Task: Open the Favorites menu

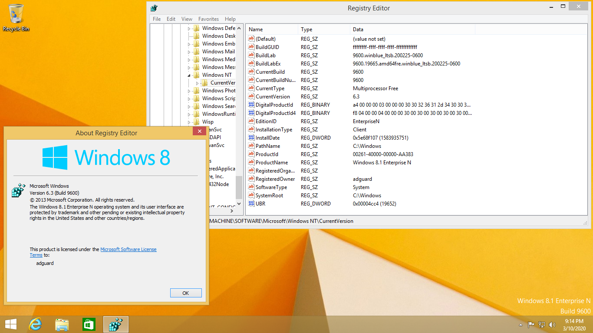Action: click(x=208, y=19)
